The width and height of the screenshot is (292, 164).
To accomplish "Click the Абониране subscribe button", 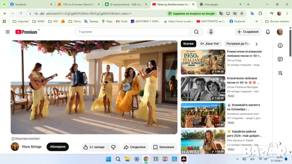I will [x=58, y=147].
